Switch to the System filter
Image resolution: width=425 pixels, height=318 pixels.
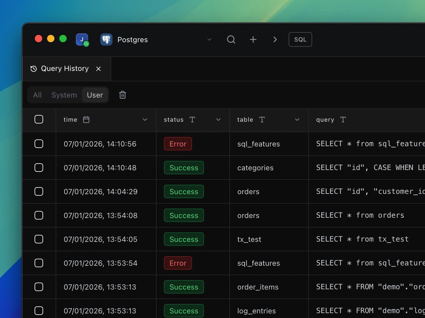pyautogui.click(x=64, y=95)
